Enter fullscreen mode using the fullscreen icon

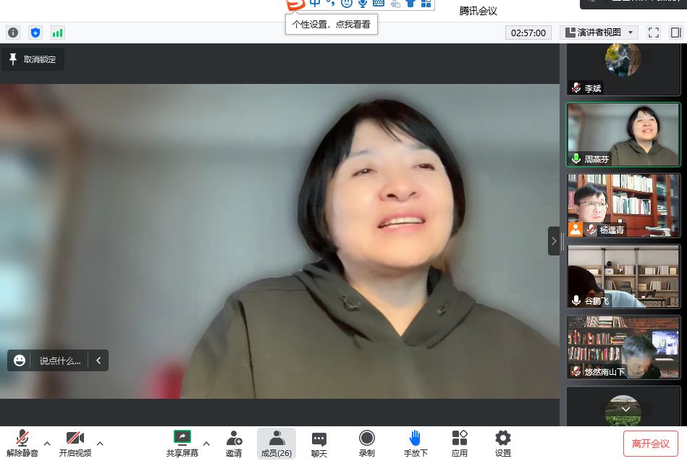tap(653, 33)
